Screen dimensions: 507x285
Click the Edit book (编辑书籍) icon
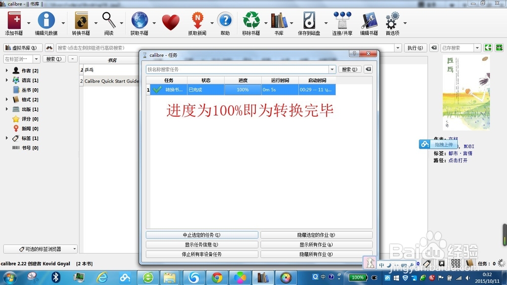(x=369, y=20)
